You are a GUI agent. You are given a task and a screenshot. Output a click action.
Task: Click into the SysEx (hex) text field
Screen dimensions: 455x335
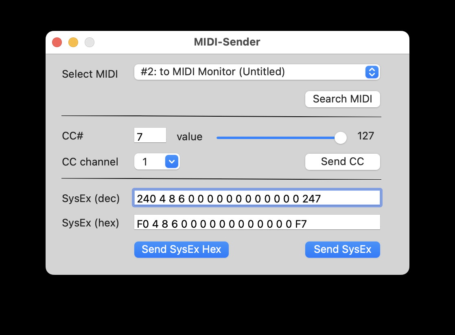click(x=257, y=223)
